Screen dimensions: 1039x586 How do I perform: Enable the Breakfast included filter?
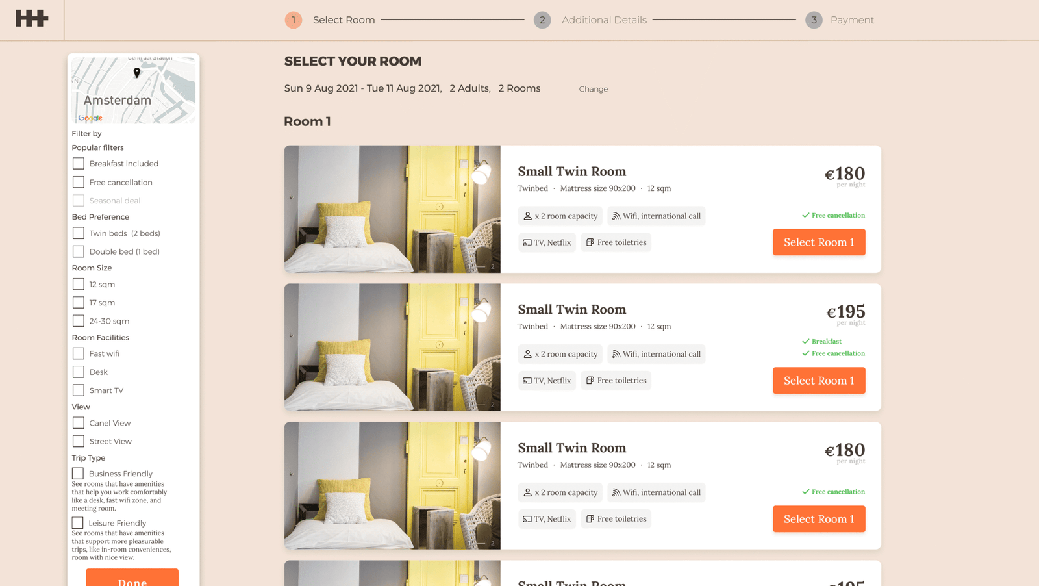[78, 163]
